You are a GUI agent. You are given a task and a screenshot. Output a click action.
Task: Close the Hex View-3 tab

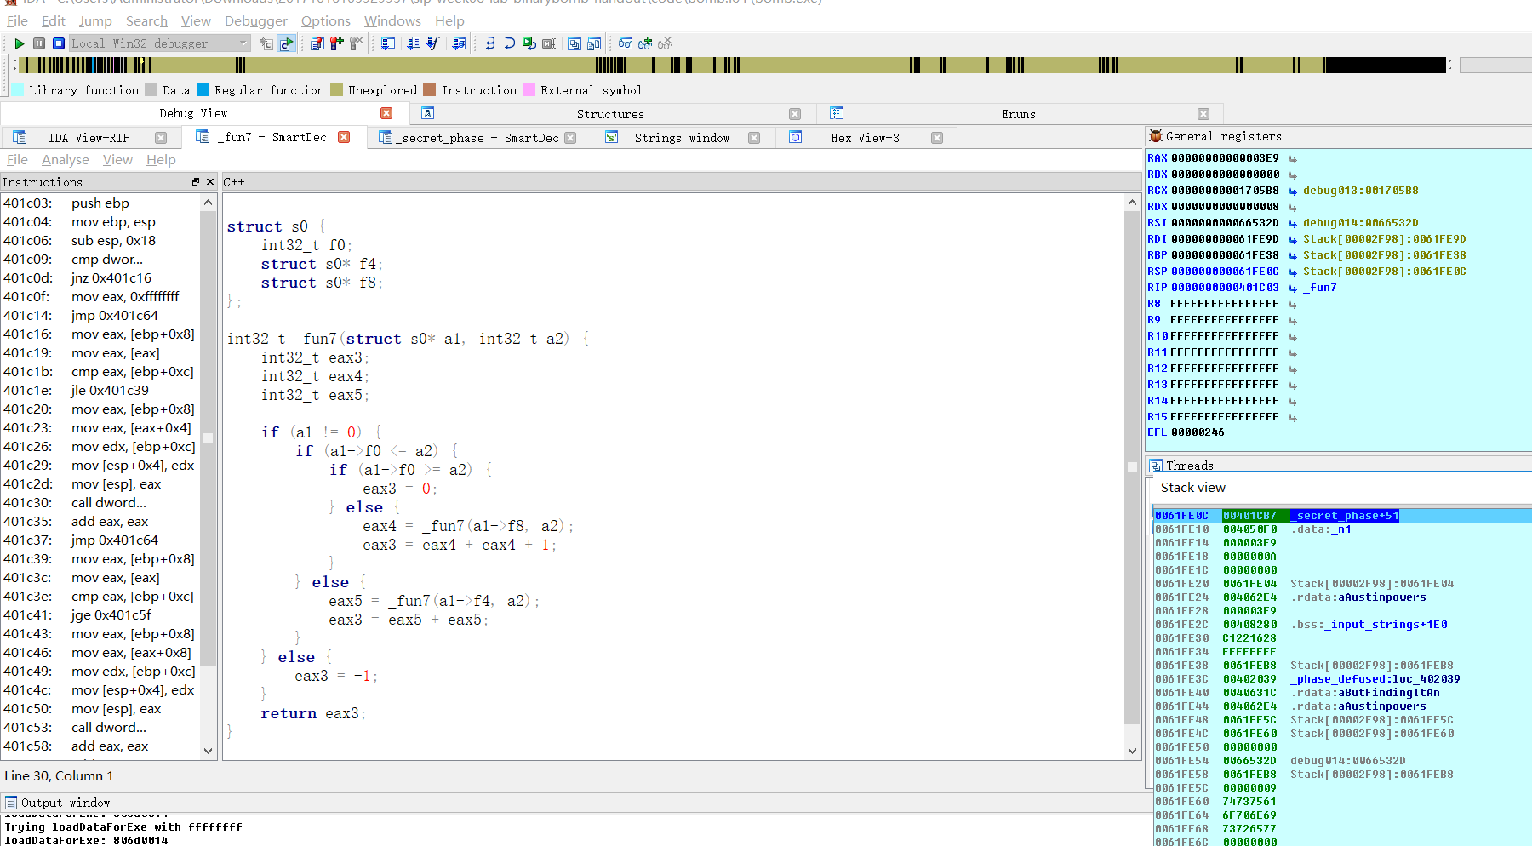pyautogui.click(x=937, y=138)
